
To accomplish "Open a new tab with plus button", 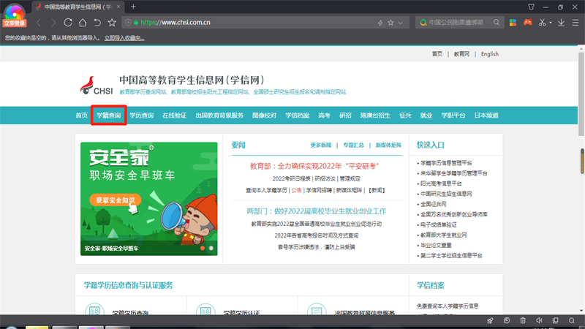I will coord(133,7).
